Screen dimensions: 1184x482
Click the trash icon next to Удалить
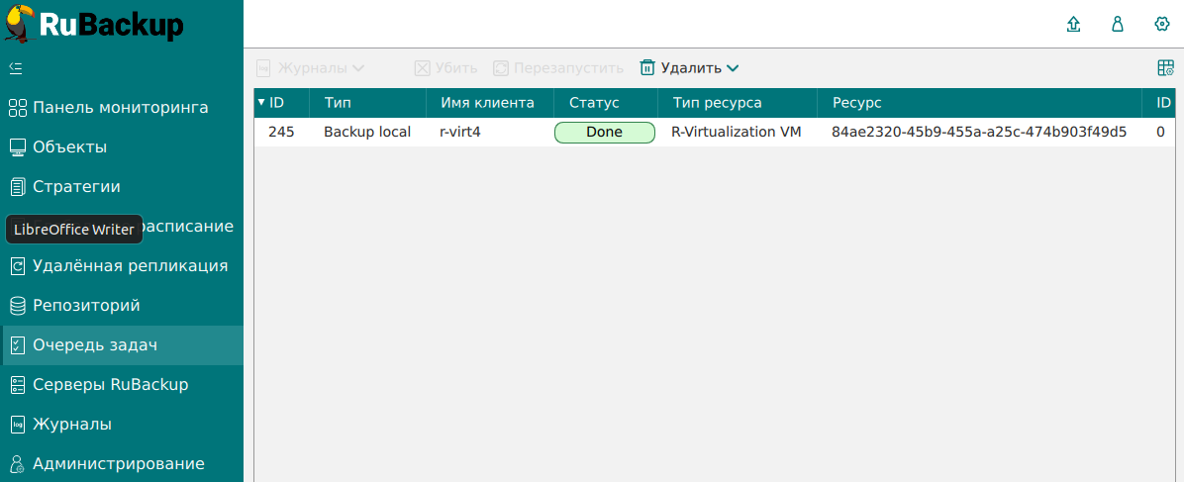tap(647, 68)
